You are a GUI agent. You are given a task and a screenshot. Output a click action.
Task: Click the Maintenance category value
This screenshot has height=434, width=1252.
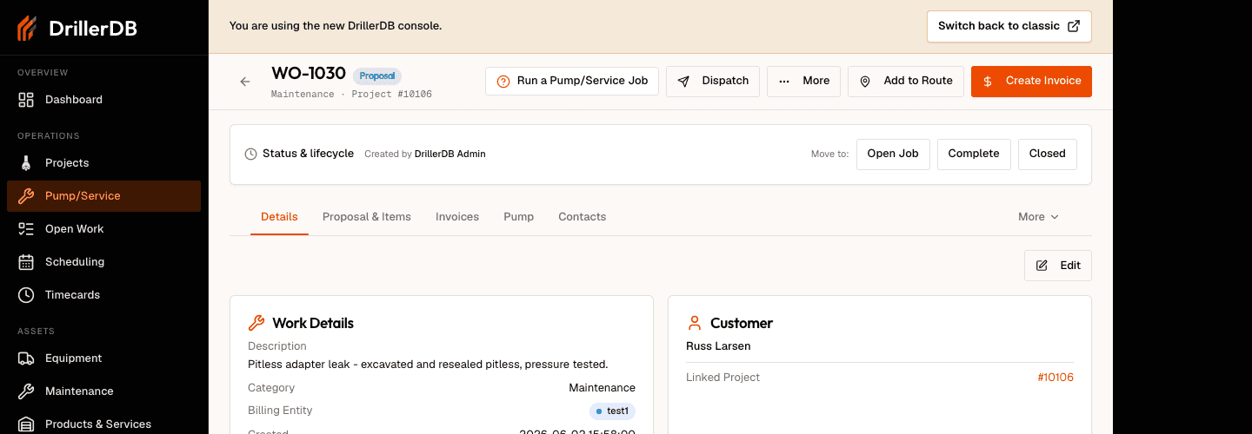(603, 388)
